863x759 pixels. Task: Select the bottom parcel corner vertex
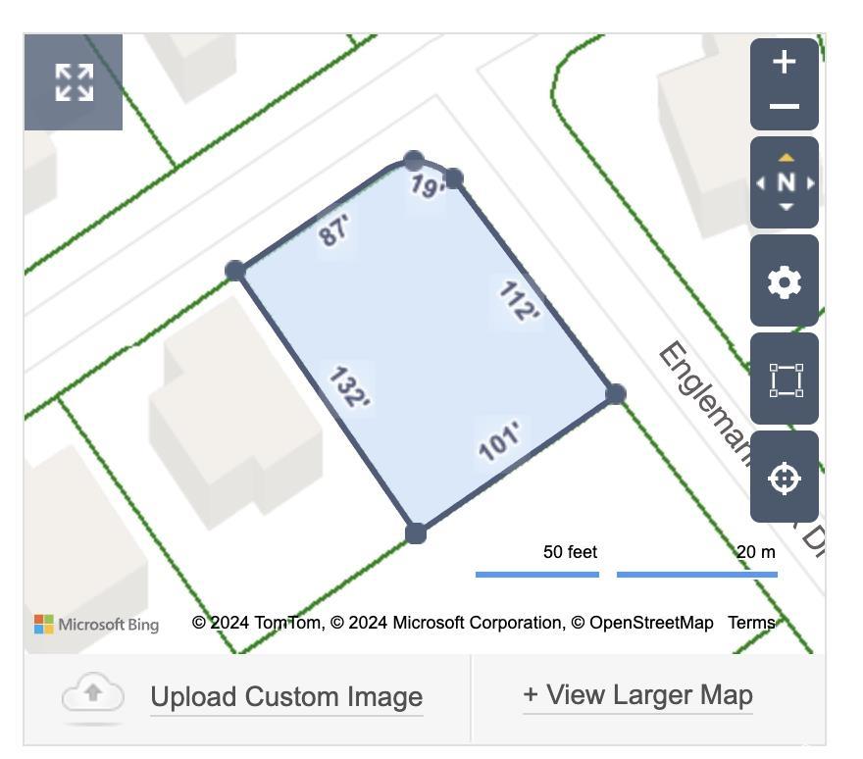pyautogui.click(x=416, y=533)
